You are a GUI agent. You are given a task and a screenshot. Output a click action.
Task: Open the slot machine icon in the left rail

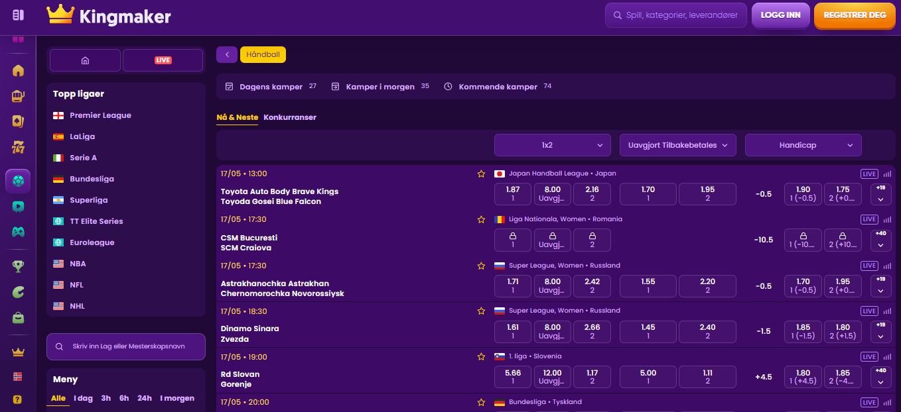(x=18, y=96)
